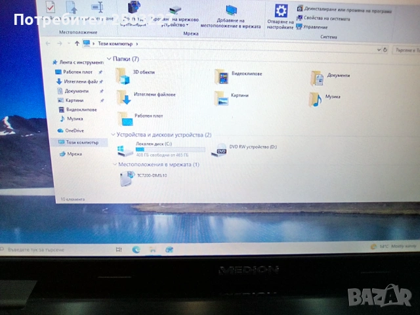
Task: Open TC7200-DMS:10 network location
Action: 143,178
